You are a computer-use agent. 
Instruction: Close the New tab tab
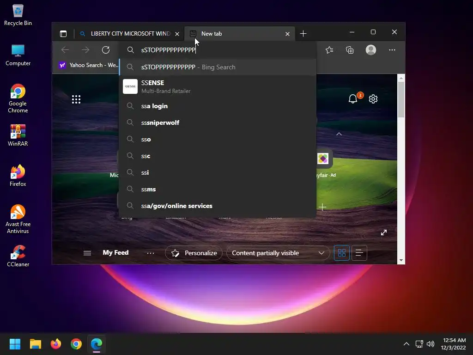pyautogui.click(x=287, y=34)
